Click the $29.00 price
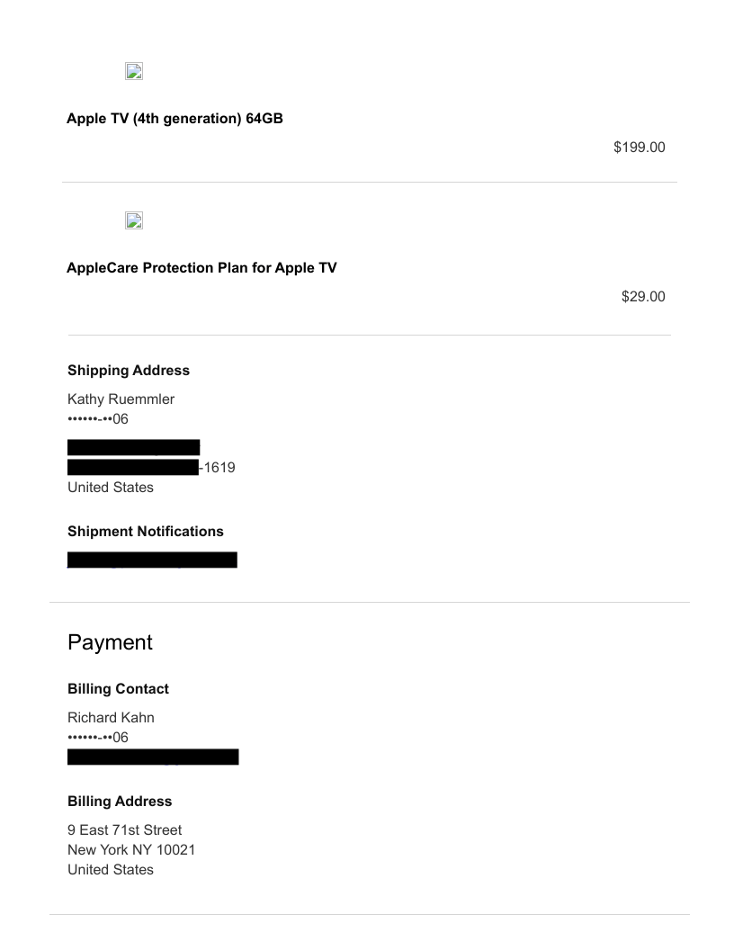734x950 pixels. pyautogui.click(x=643, y=297)
